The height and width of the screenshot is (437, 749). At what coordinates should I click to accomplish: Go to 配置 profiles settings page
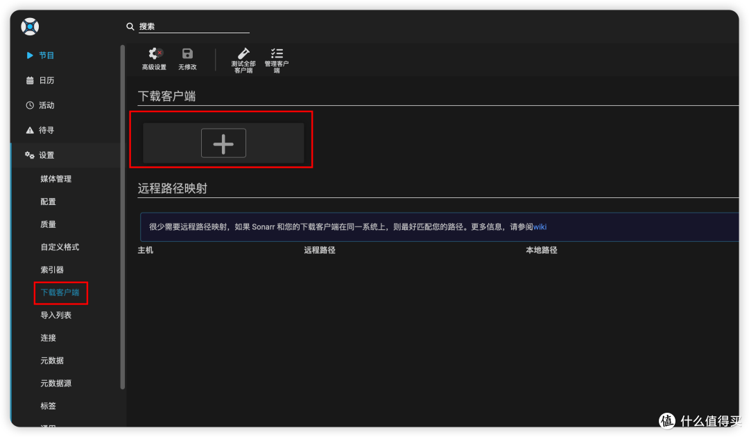coord(49,202)
